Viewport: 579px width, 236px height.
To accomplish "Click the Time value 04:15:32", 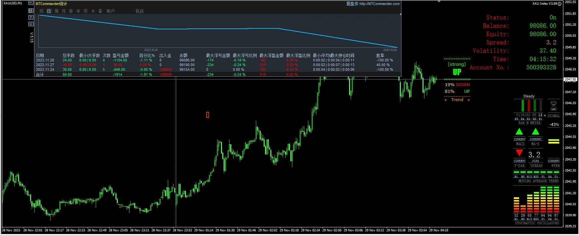I will (543, 59).
